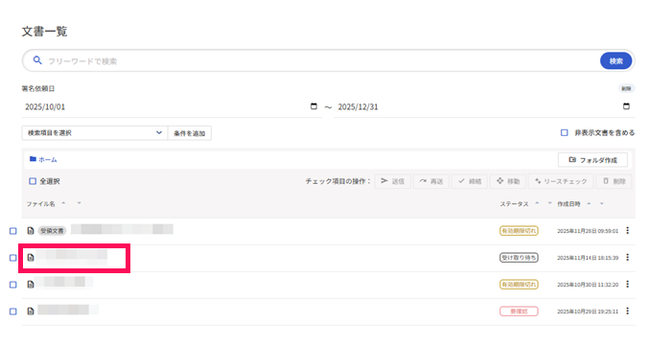Screen dimensions: 651x347
Task: Click the timestamp 2025年10月30日 11:32:20
Action: tap(588, 285)
